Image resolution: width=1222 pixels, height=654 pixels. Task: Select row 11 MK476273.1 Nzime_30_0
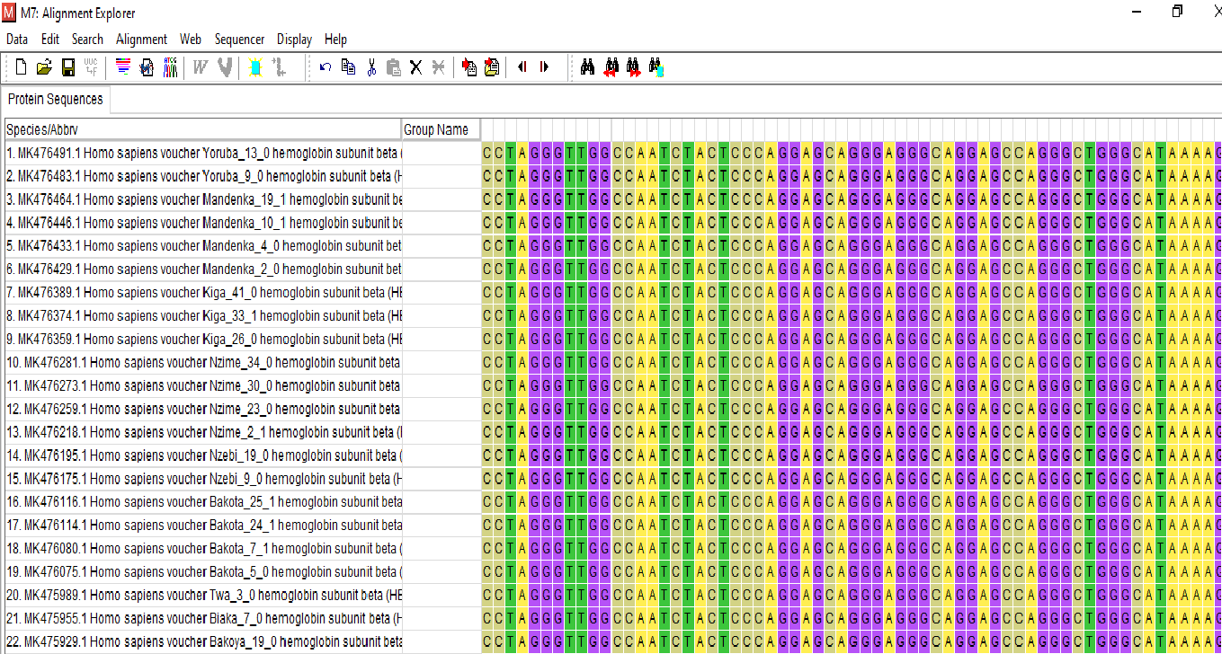click(203, 385)
